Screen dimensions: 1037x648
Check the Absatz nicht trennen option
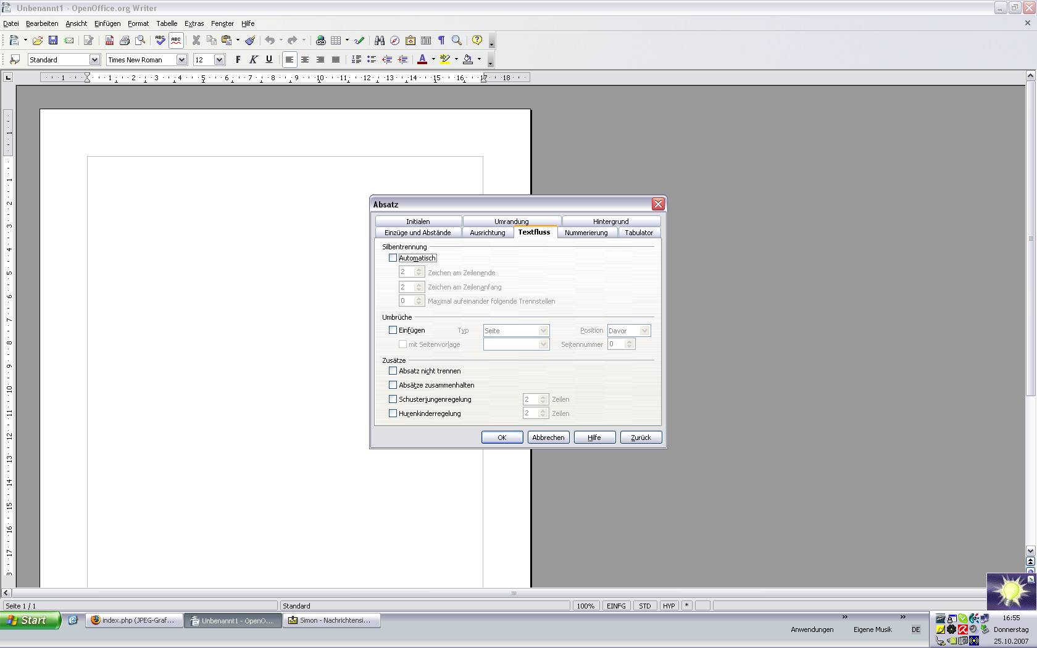click(393, 371)
